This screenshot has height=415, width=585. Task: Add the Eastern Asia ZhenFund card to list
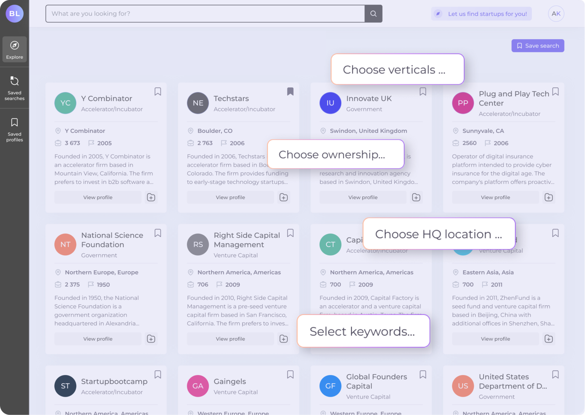pos(549,339)
